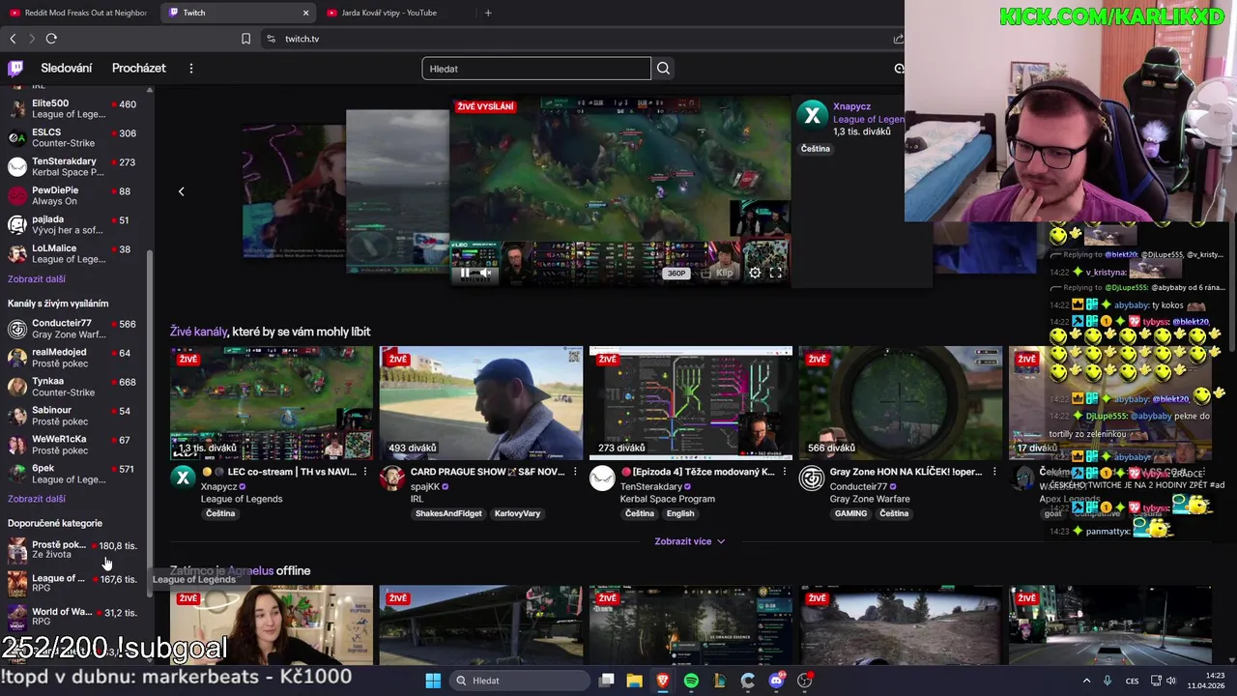This screenshot has height=696, width=1237.
Task: Open Tynkaa channel in sidebar
Action: tap(72, 387)
